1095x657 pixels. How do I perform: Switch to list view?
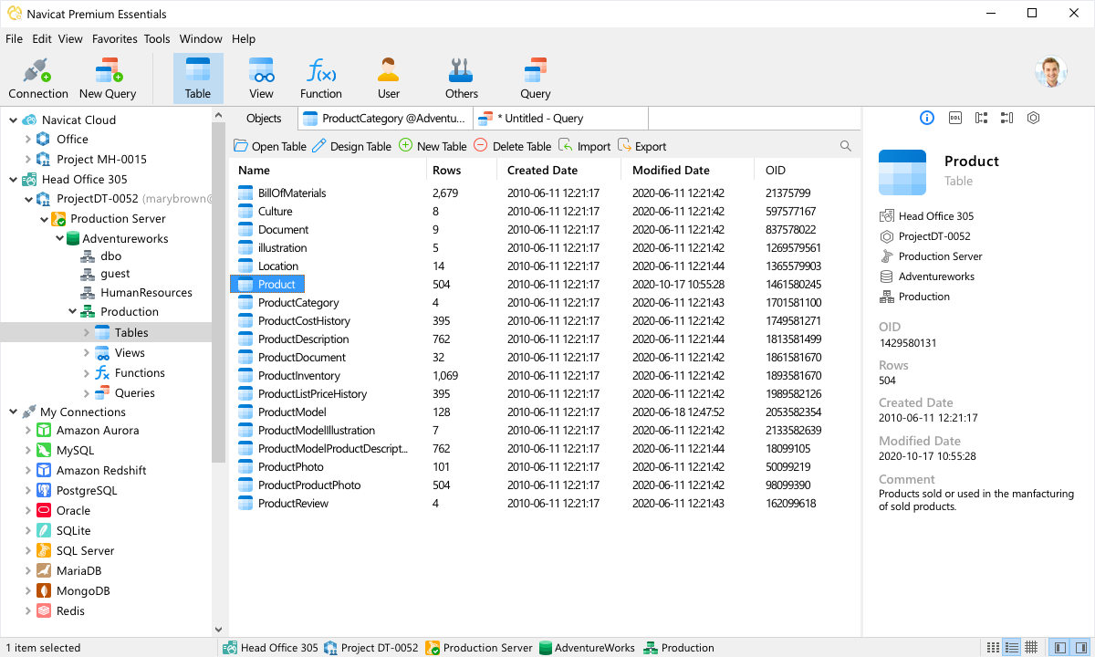tap(1012, 647)
